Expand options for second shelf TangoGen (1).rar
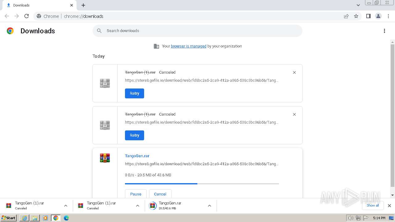This screenshot has height=222, width=395. coord(138,206)
